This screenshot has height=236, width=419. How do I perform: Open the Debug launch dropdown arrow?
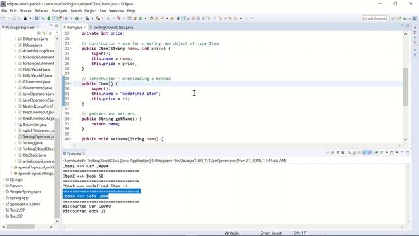coord(71,18)
